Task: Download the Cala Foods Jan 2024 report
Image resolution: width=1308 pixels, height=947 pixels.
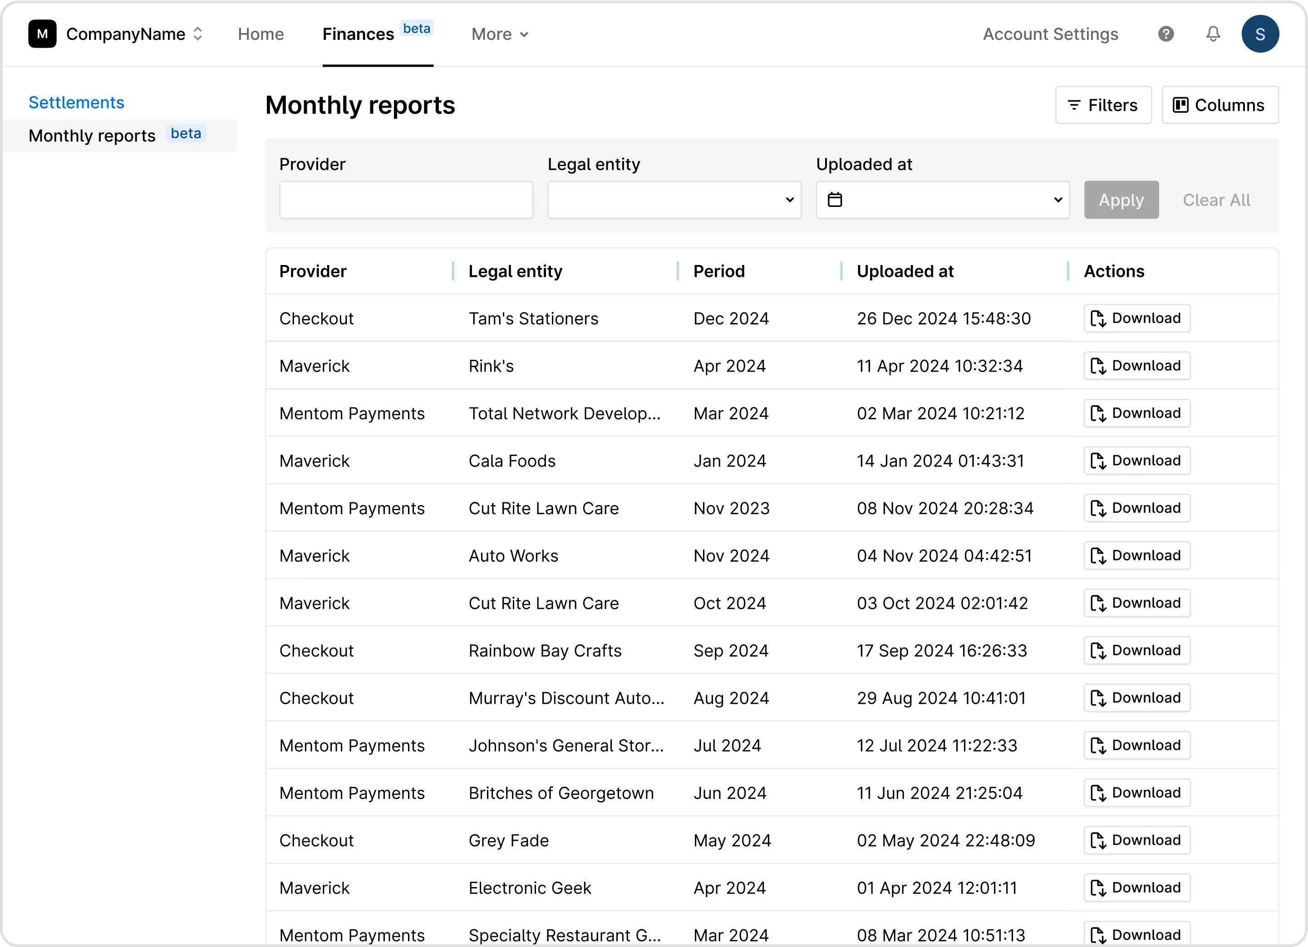Action: [1136, 460]
